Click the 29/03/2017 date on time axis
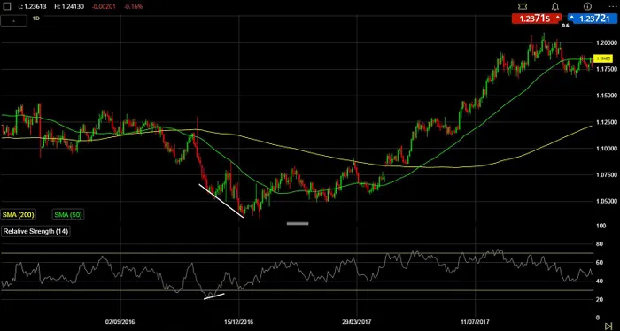Screen dimensions: 620x331 tap(358, 322)
